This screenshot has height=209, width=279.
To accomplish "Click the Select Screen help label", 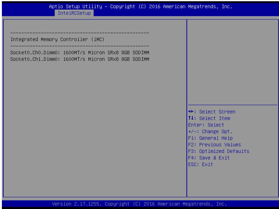I will (x=217, y=112).
